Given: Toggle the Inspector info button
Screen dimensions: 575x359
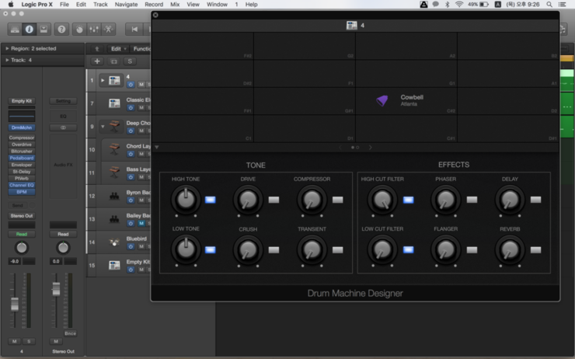Looking at the screenshot, I should click(x=29, y=30).
